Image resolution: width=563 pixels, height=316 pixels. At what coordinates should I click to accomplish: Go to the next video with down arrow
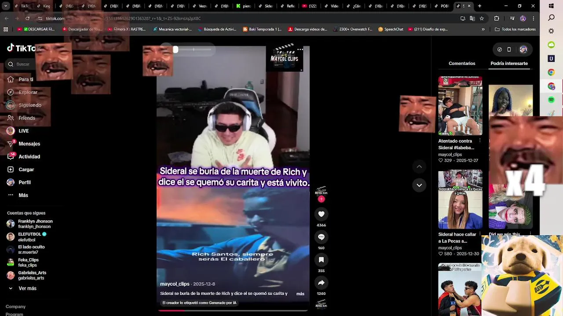[x=419, y=185]
